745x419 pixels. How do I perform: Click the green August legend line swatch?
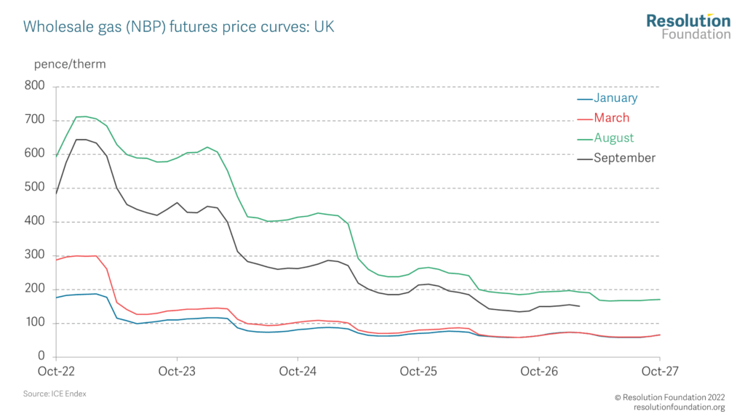(585, 139)
